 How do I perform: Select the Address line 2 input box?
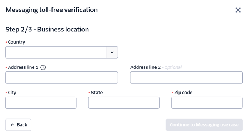coord(186,77)
